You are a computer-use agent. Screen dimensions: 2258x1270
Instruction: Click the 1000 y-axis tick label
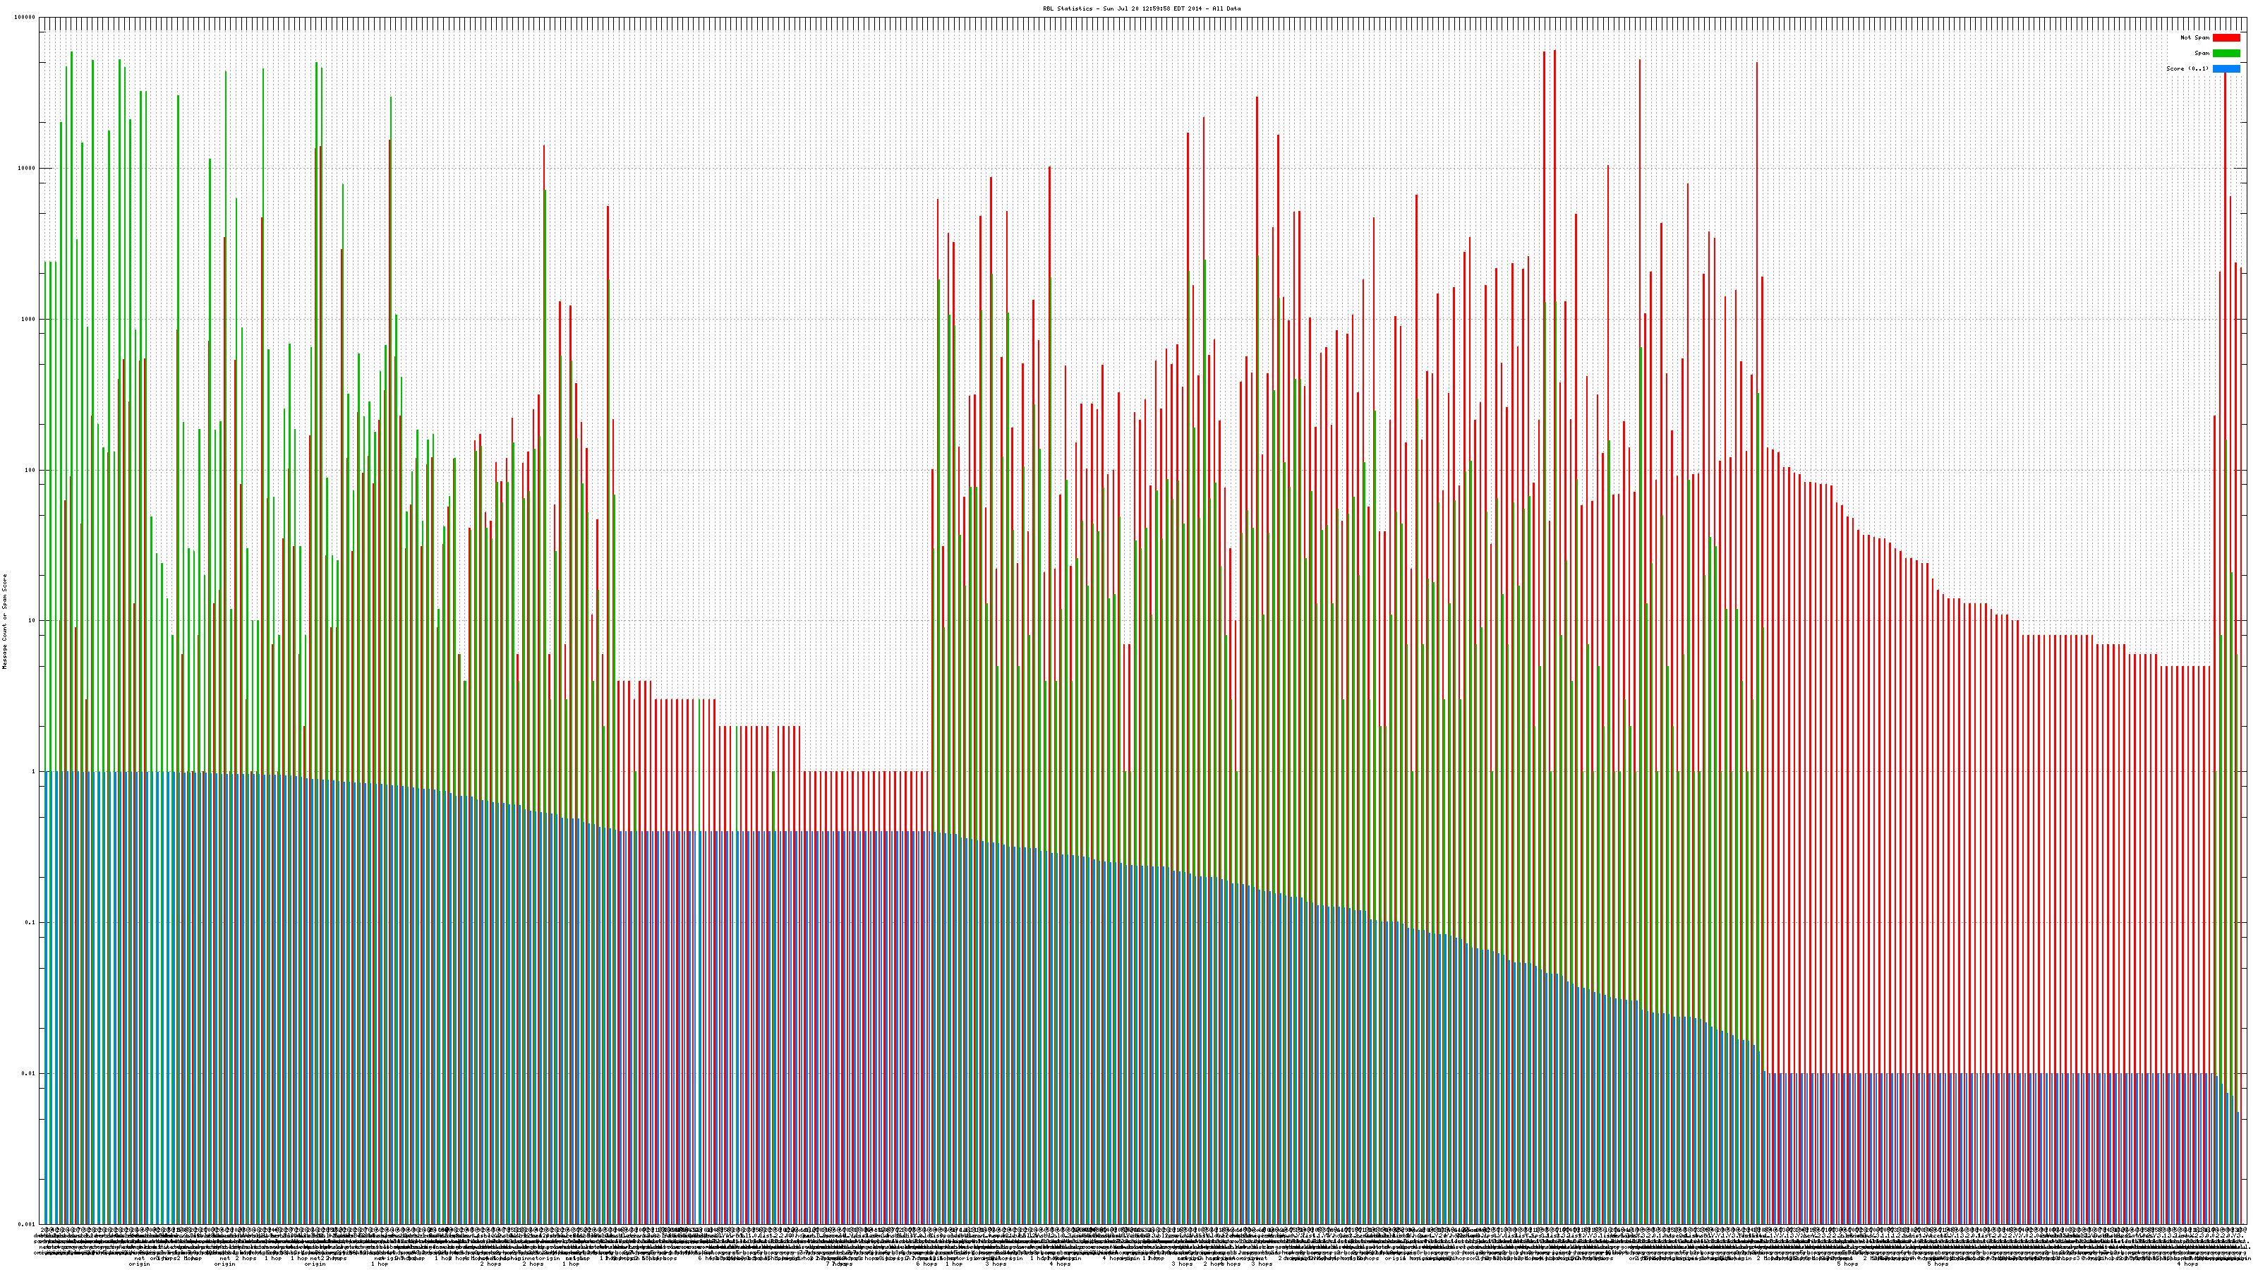click(x=29, y=319)
